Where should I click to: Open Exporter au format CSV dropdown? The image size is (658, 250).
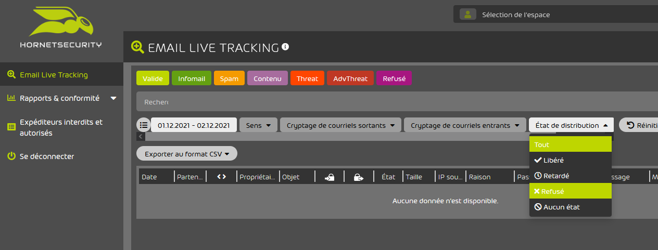click(187, 154)
